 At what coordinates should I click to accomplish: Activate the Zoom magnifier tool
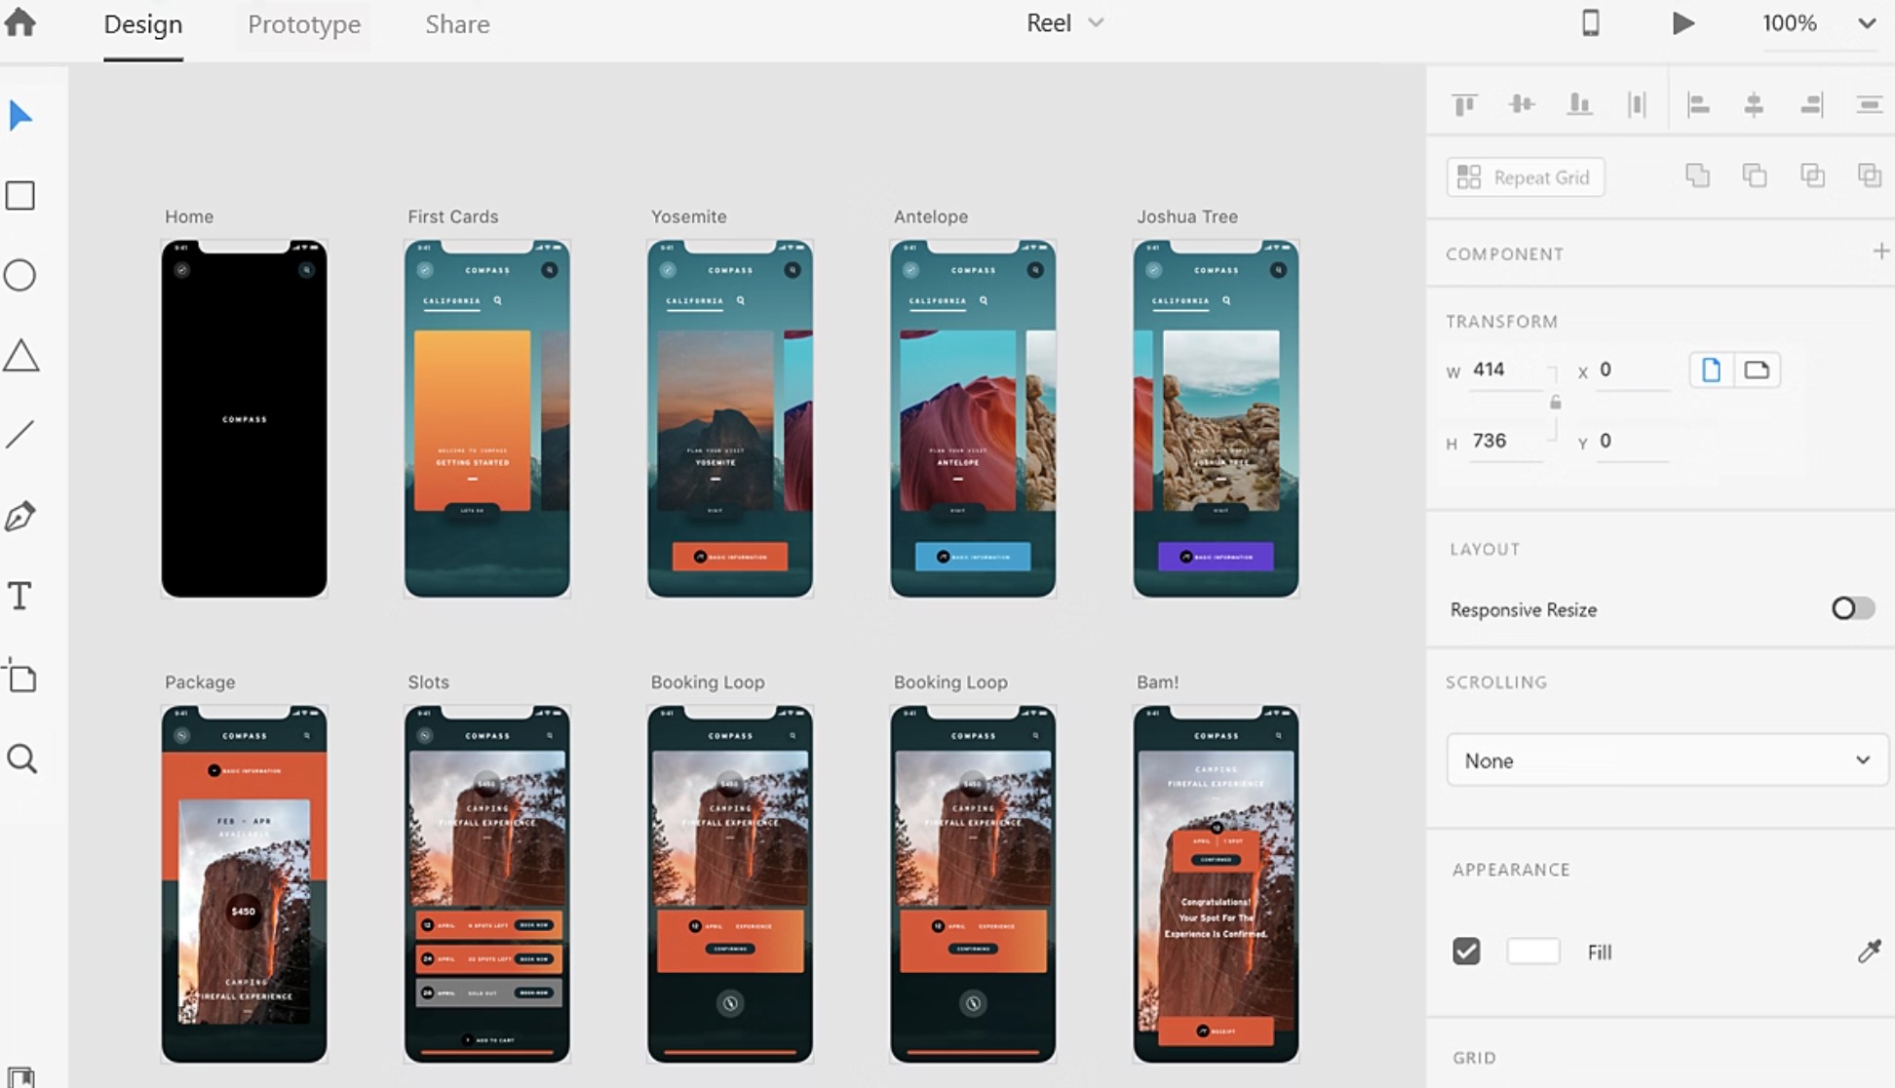coord(21,758)
